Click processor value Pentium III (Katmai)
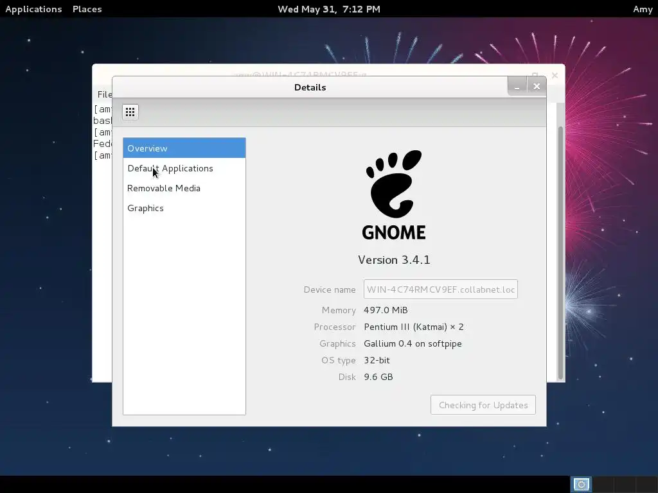Image resolution: width=658 pixels, height=493 pixels. click(x=414, y=327)
